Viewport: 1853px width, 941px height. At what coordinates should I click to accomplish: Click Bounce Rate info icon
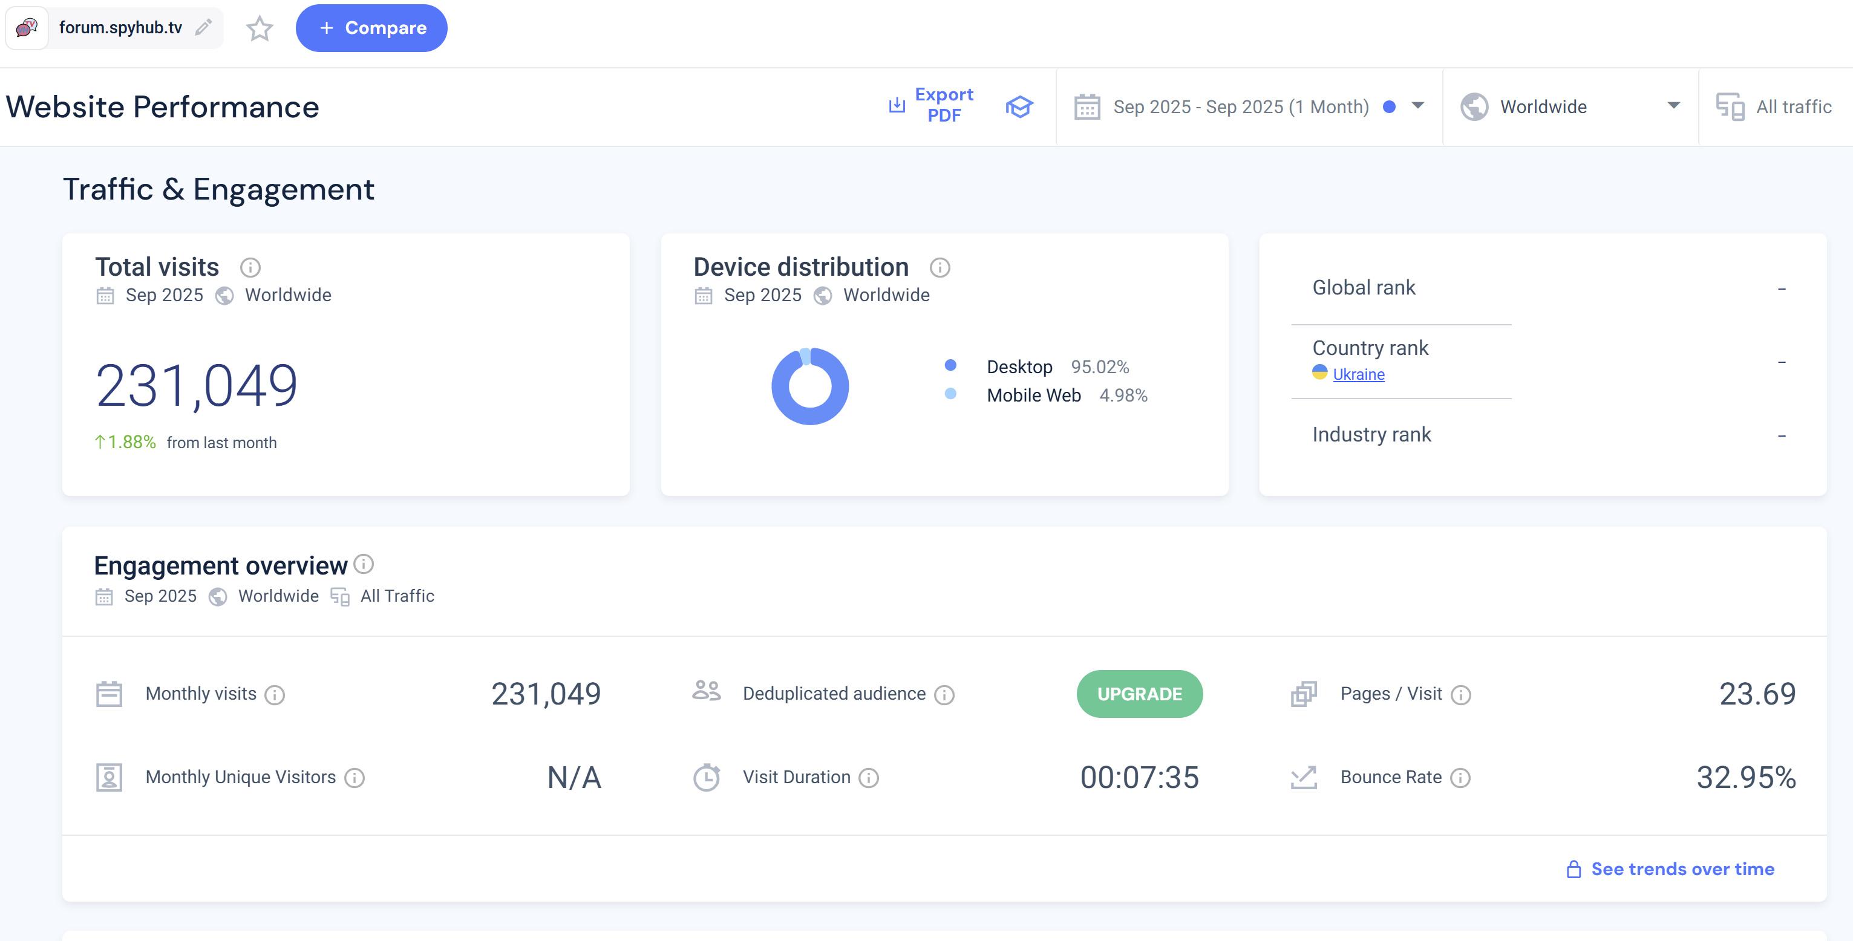(x=1460, y=778)
